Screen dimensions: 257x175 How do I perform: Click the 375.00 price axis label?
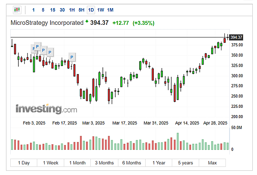[237, 45]
